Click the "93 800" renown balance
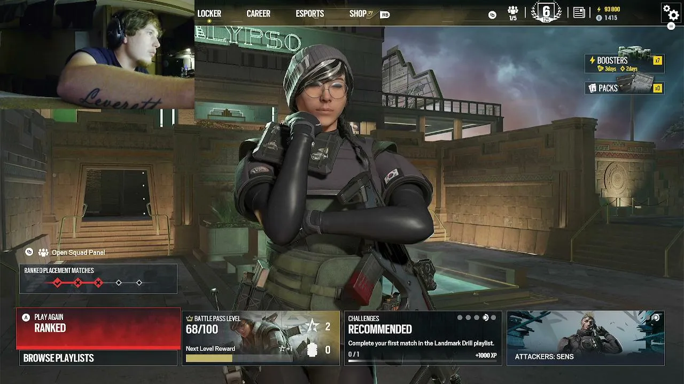 click(x=612, y=9)
